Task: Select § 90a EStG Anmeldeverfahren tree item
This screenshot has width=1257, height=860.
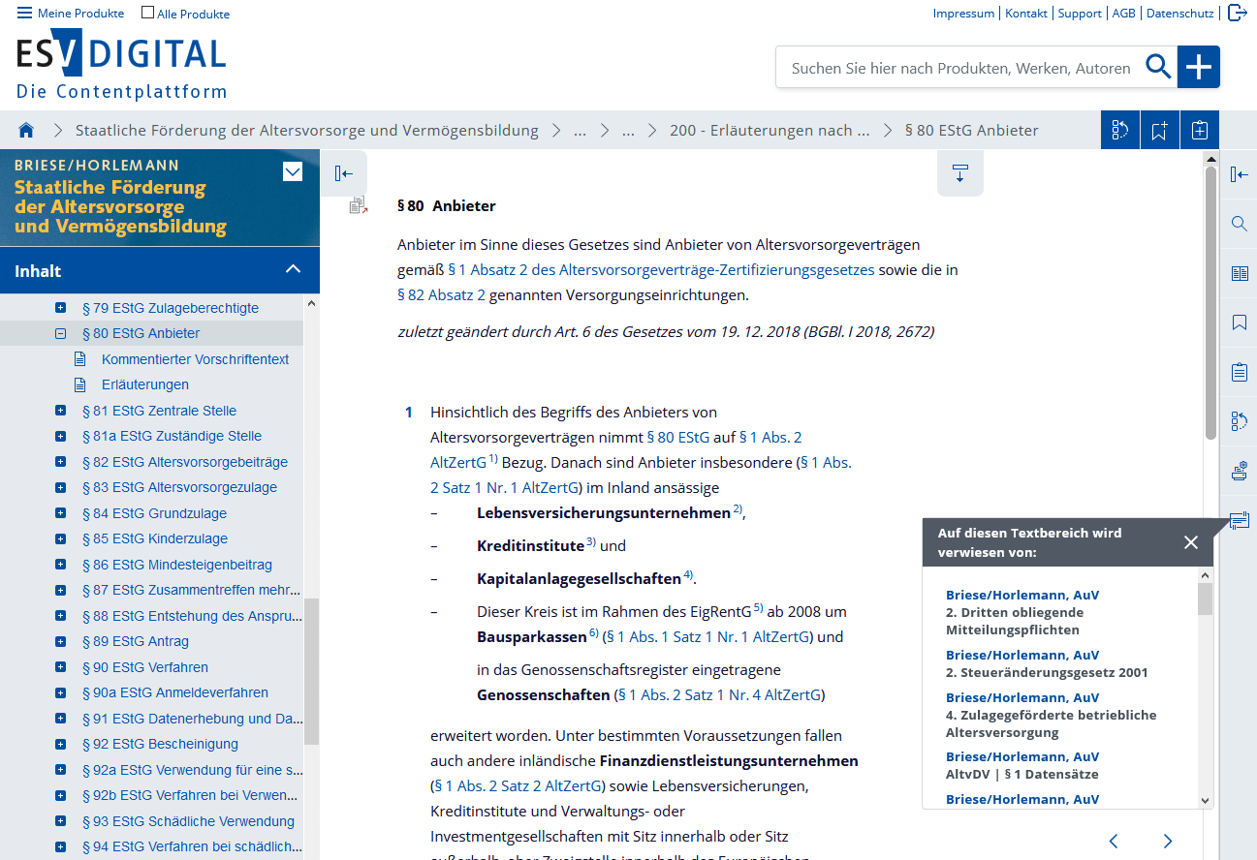Action: (175, 692)
